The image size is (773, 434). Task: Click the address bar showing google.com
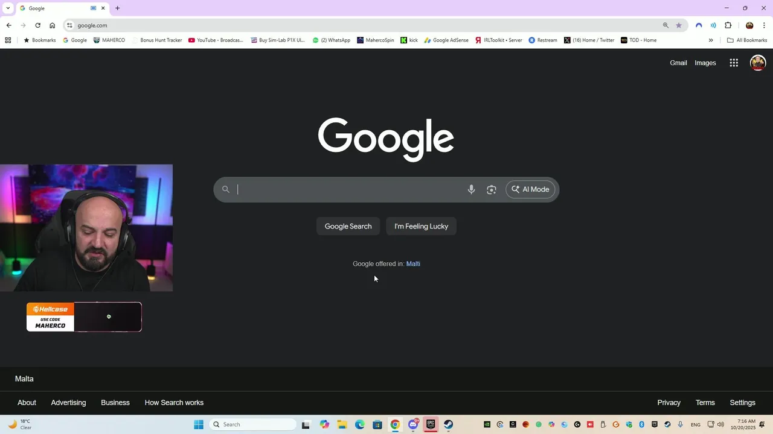click(x=362, y=25)
